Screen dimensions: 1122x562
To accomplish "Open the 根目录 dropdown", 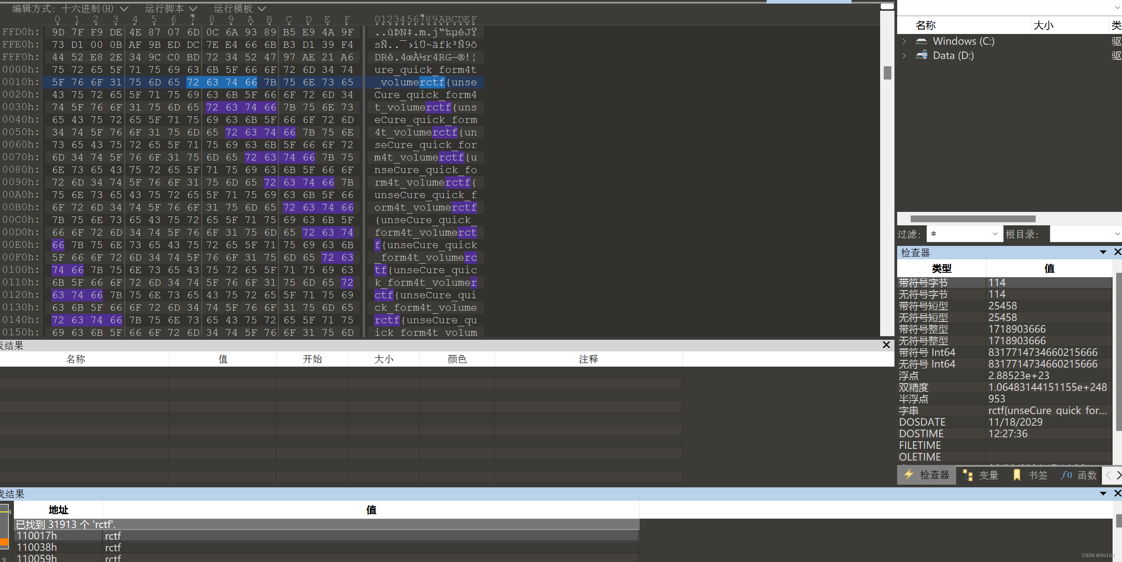I will (1118, 233).
